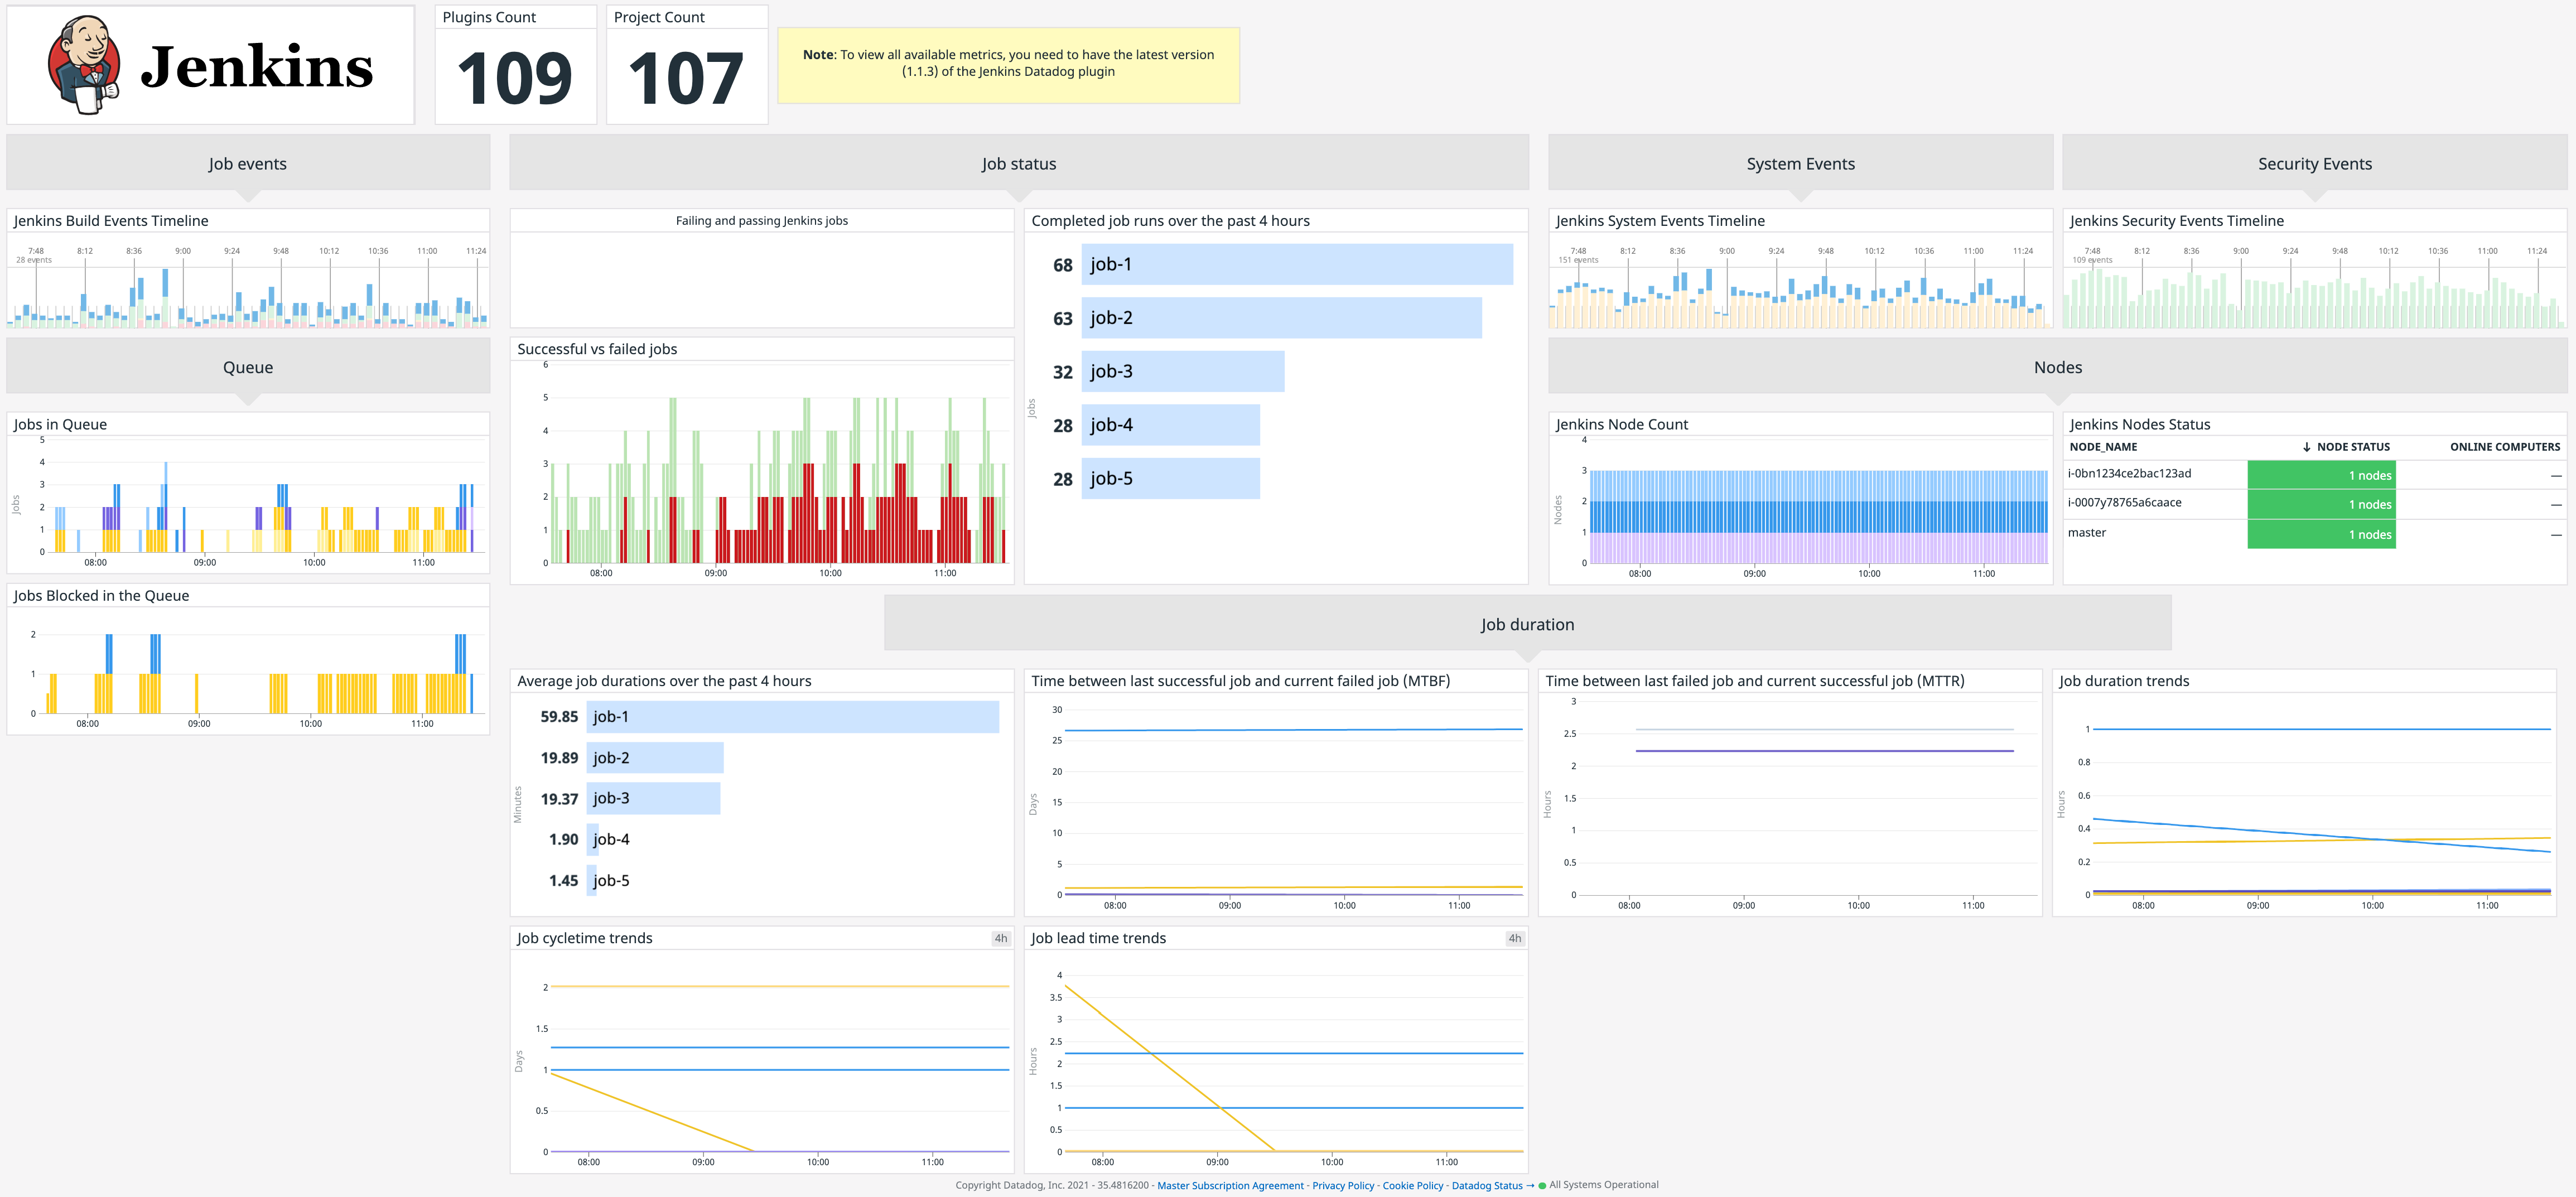This screenshot has height=1197, width=2576.
Task: Click the Cookie Policy footer link
Action: pyautogui.click(x=1412, y=1185)
